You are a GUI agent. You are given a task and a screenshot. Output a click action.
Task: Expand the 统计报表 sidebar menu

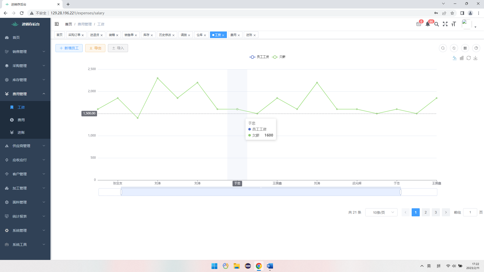pyautogui.click(x=25, y=216)
